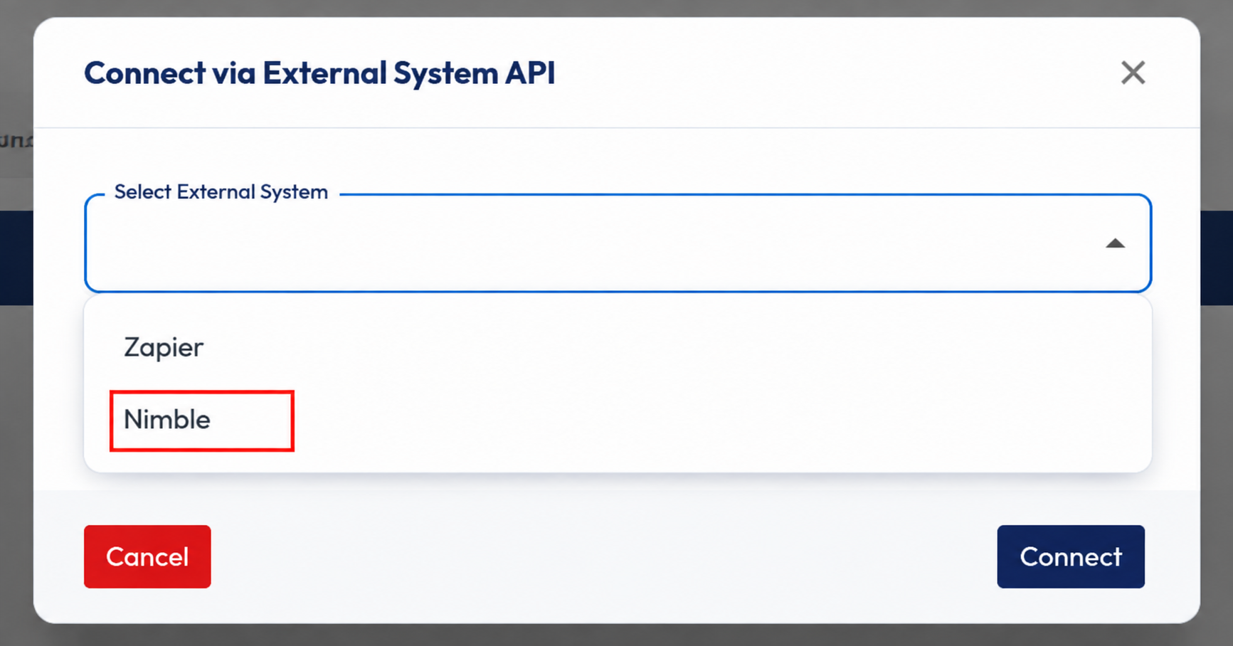Click the dimmed backdrop below the modal
Viewport: 1233px width, 646px height.
coord(616,636)
